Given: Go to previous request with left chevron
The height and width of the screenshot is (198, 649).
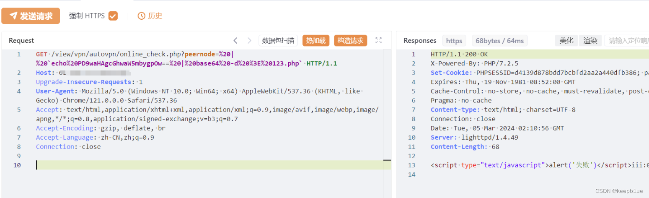Looking at the screenshot, I should tap(235, 41).
